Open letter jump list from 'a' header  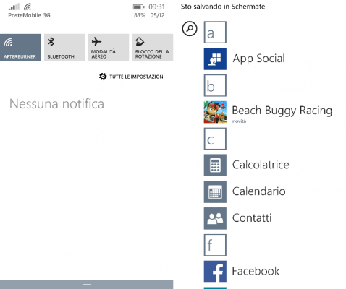(x=215, y=33)
